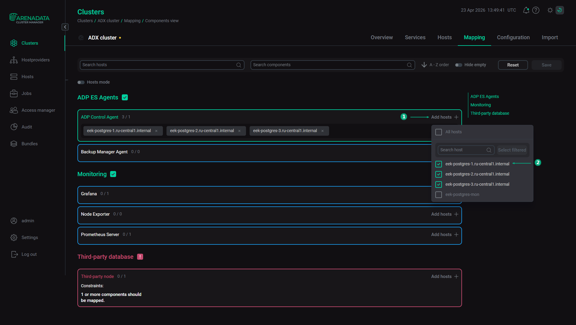Switch to light theme sun icon
Image resolution: width=576 pixels, height=325 pixels.
pos(550,10)
